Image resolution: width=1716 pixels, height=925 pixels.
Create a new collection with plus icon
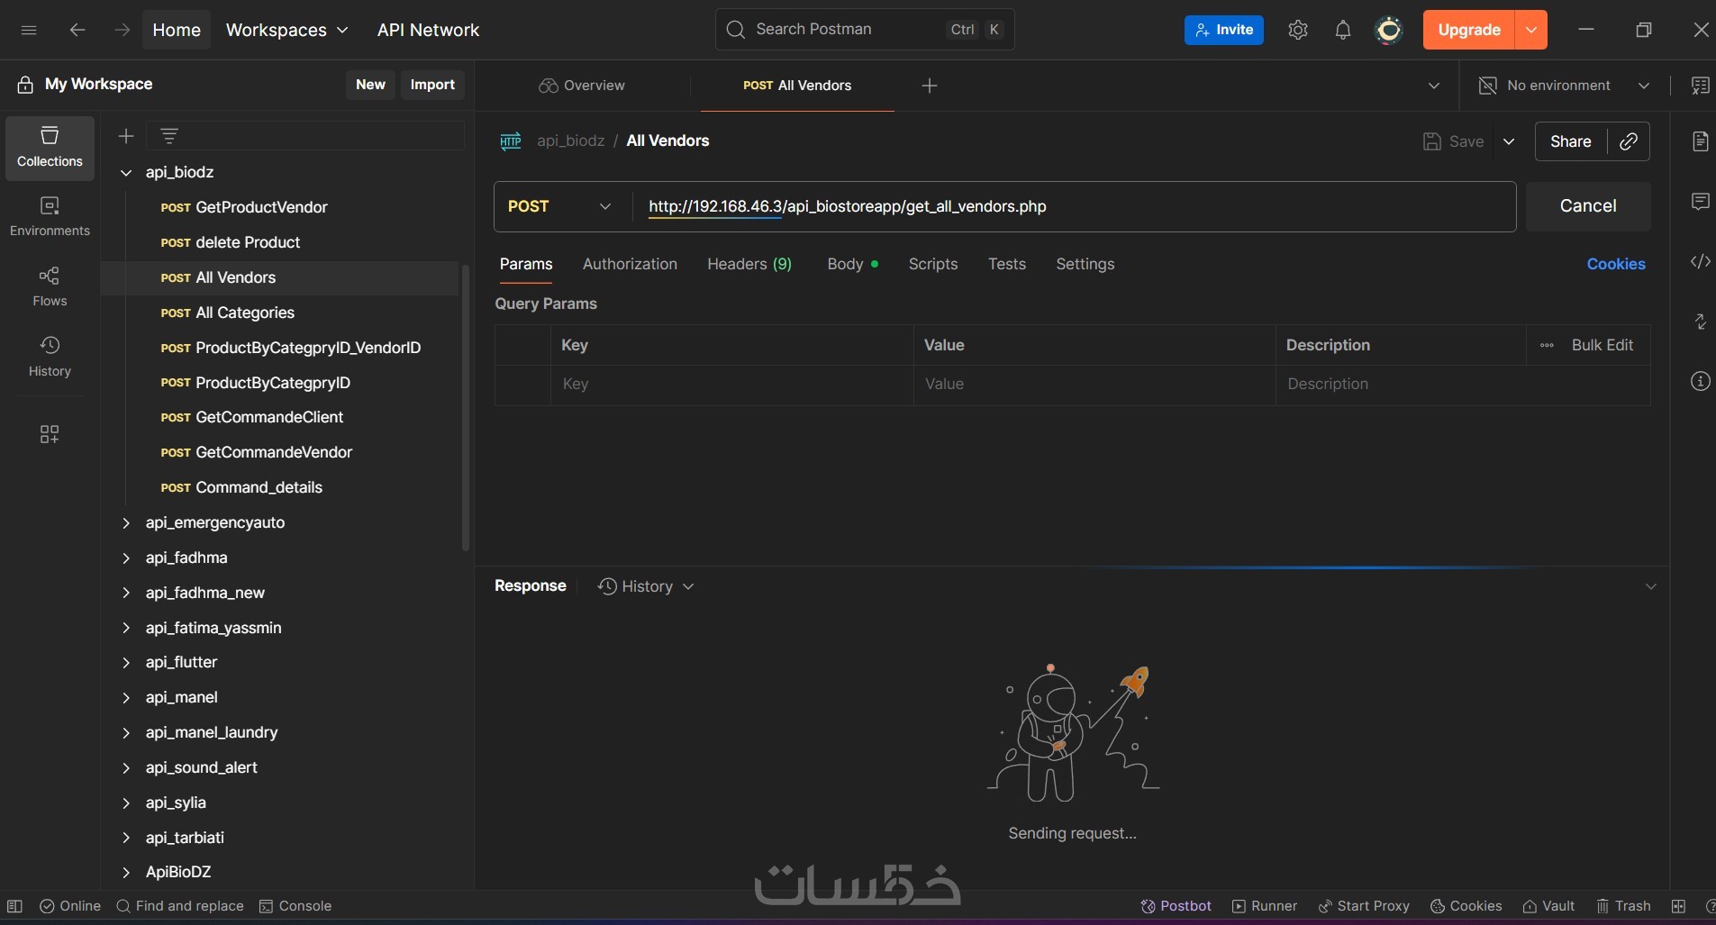click(x=126, y=136)
